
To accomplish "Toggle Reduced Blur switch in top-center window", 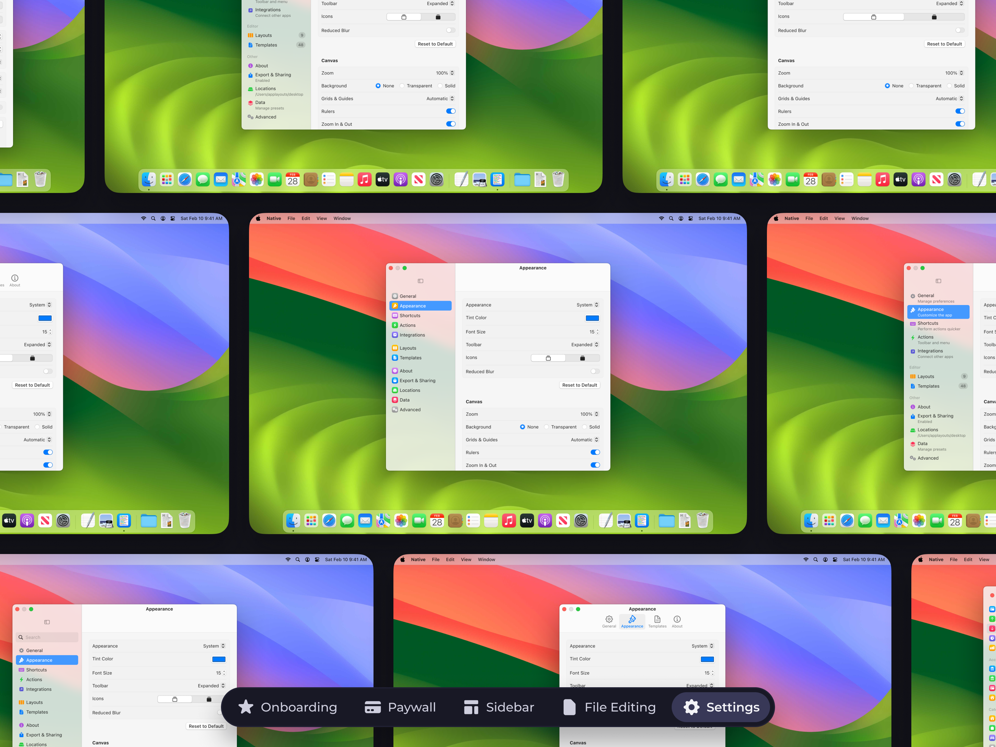I will point(450,30).
